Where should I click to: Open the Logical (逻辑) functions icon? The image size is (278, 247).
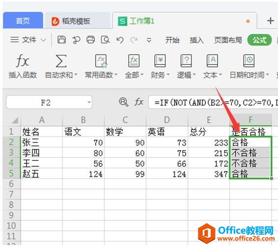click(x=186, y=61)
